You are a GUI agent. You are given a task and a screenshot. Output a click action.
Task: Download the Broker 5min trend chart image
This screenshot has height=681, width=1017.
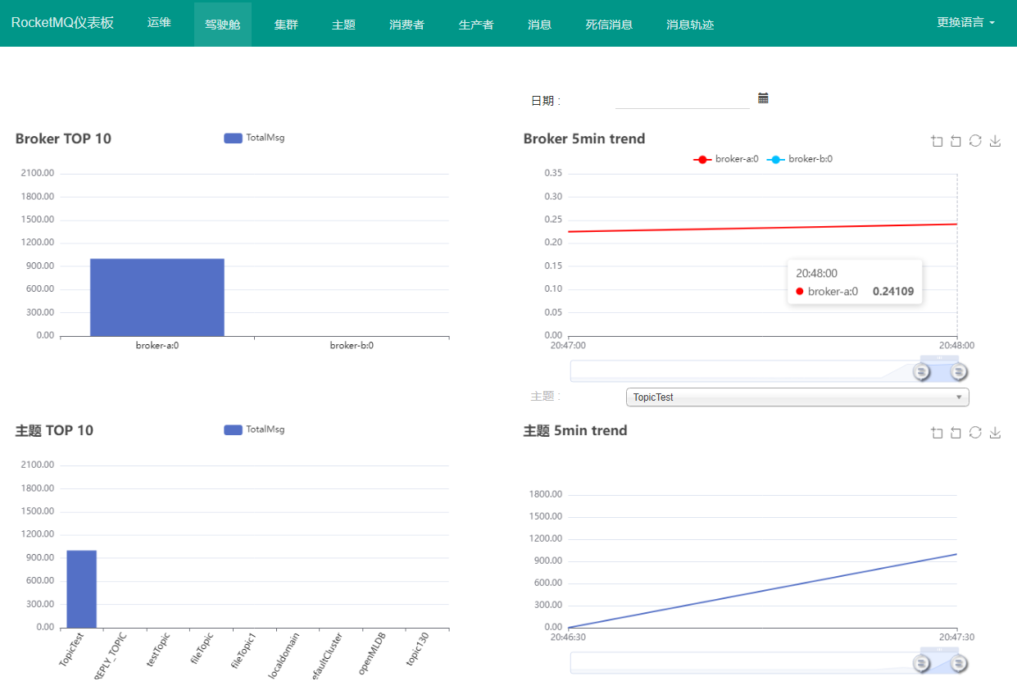tap(995, 140)
